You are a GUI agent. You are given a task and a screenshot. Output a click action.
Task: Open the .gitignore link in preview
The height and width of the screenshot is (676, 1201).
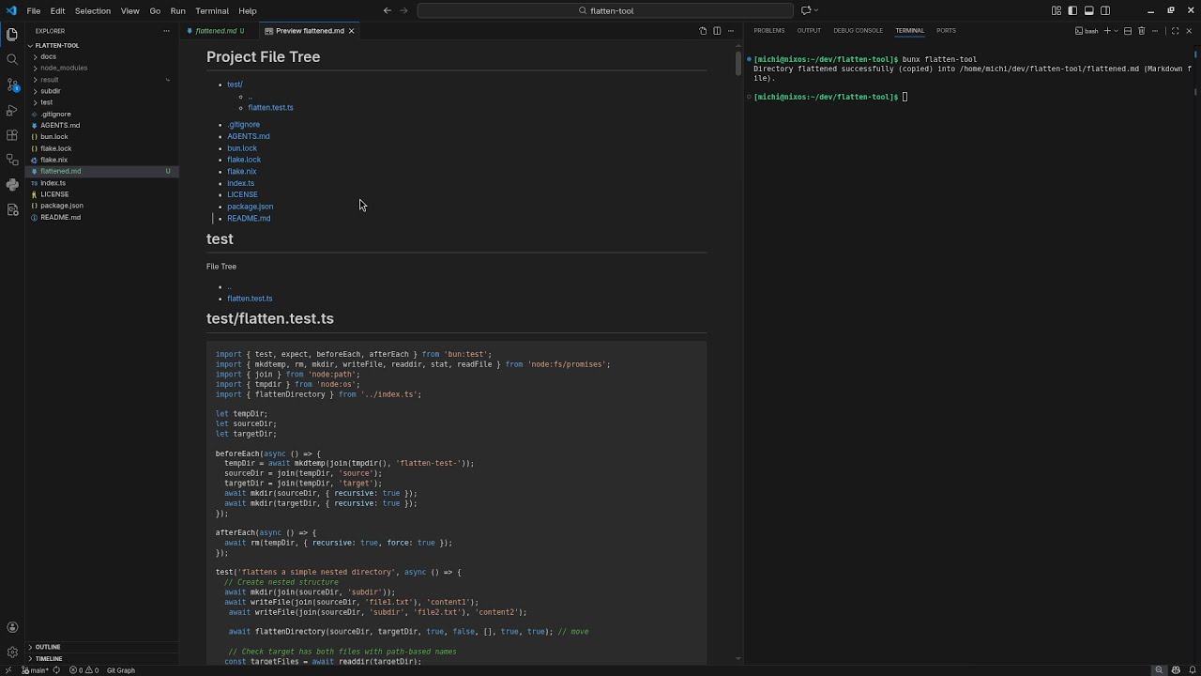pyautogui.click(x=243, y=124)
